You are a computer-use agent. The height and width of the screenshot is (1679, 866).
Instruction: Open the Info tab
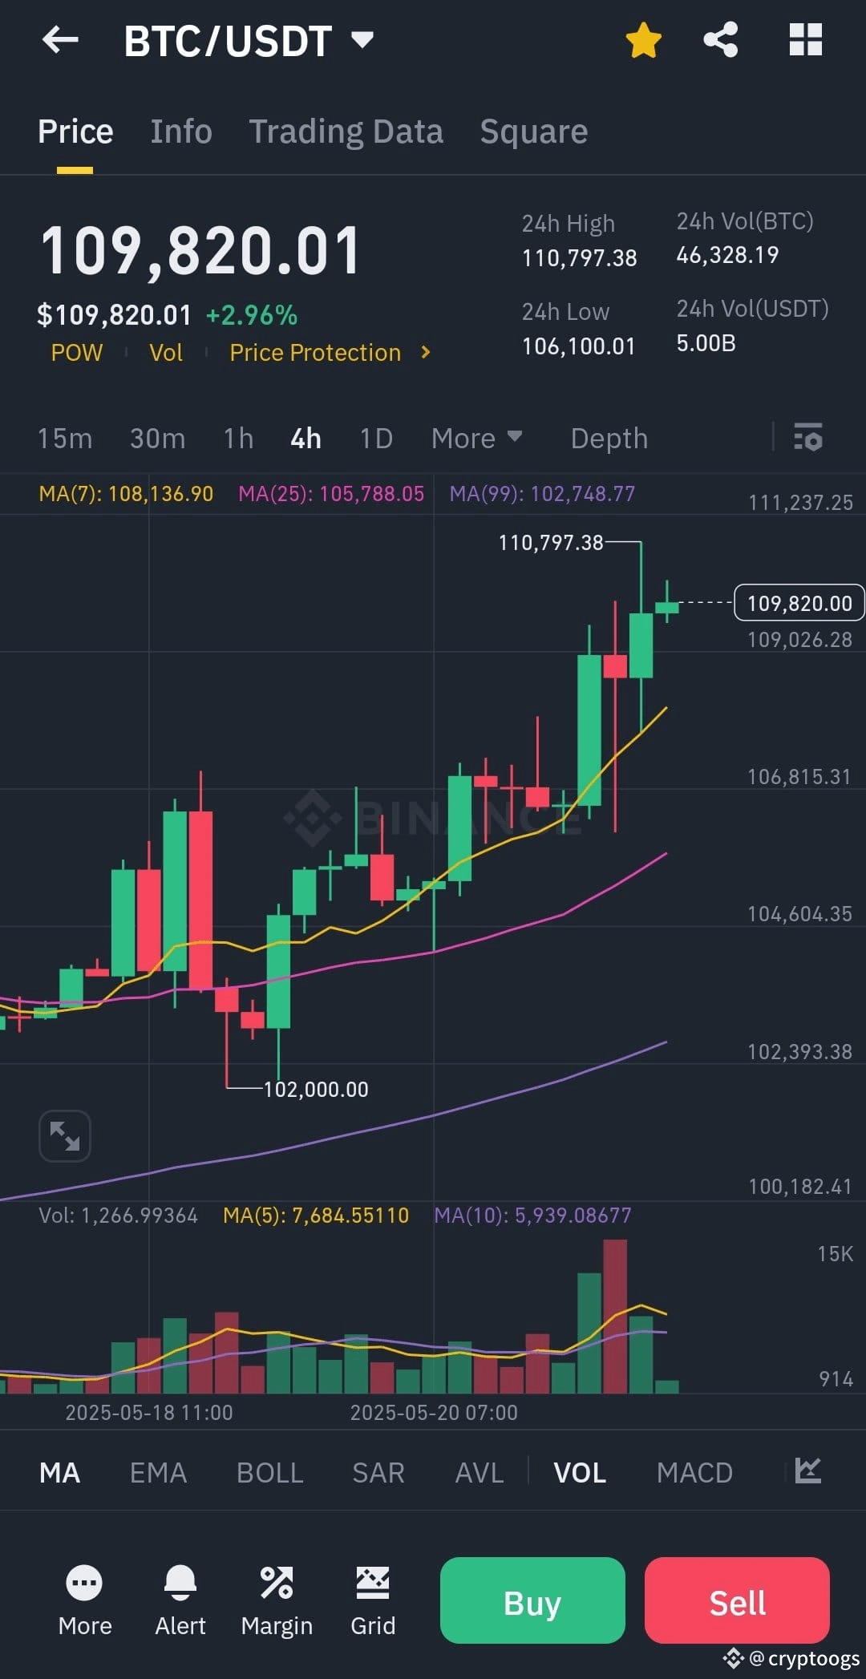coord(180,131)
